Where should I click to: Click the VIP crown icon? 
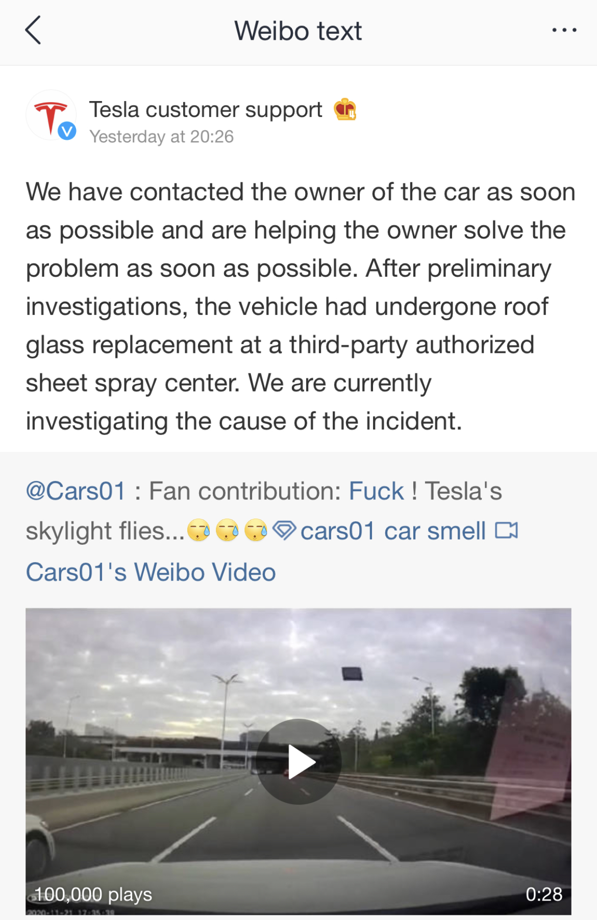pos(344,109)
